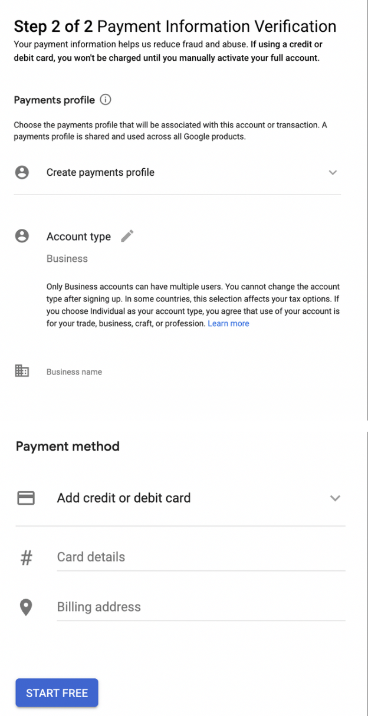Click the Business account type value
The height and width of the screenshot is (716, 368).
[x=67, y=258]
